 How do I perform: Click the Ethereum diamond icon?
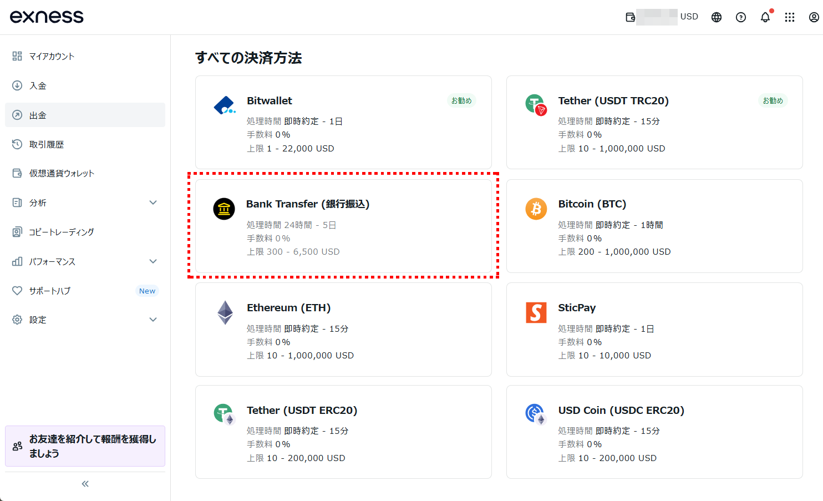[x=225, y=312]
